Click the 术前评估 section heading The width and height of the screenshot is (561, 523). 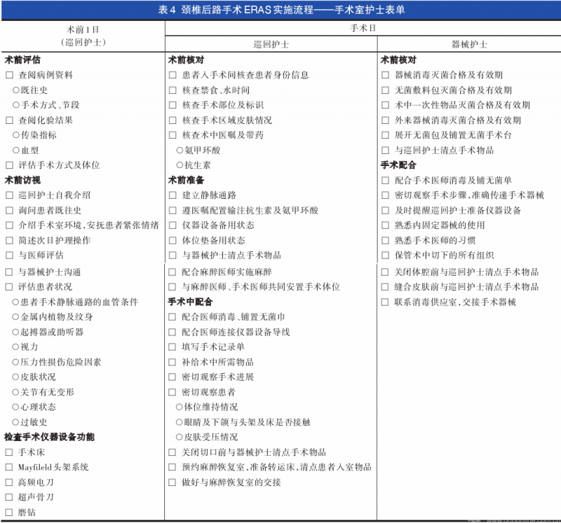22,60
